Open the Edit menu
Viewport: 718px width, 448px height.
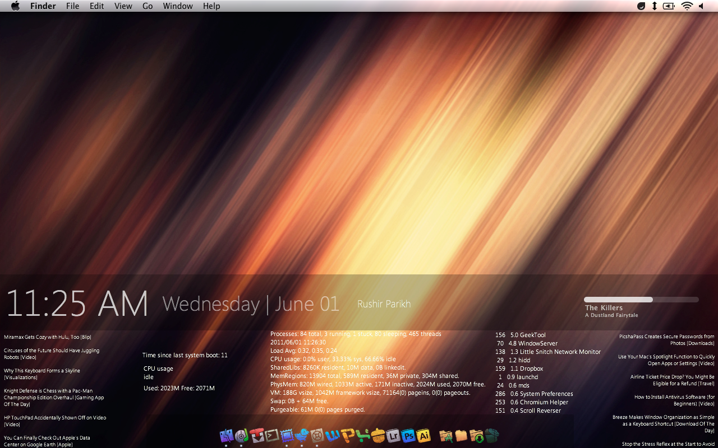pyautogui.click(x=97, y=6)
